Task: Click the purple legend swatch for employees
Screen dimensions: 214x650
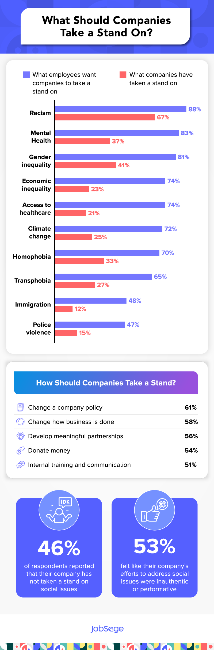Action: [26, 75]
